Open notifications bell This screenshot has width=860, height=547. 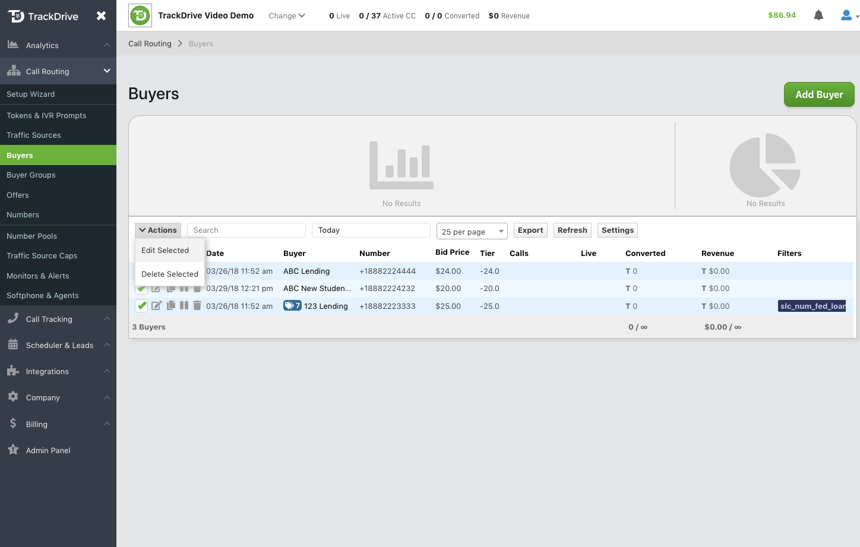pyautogui.click(x=818, y=15)
